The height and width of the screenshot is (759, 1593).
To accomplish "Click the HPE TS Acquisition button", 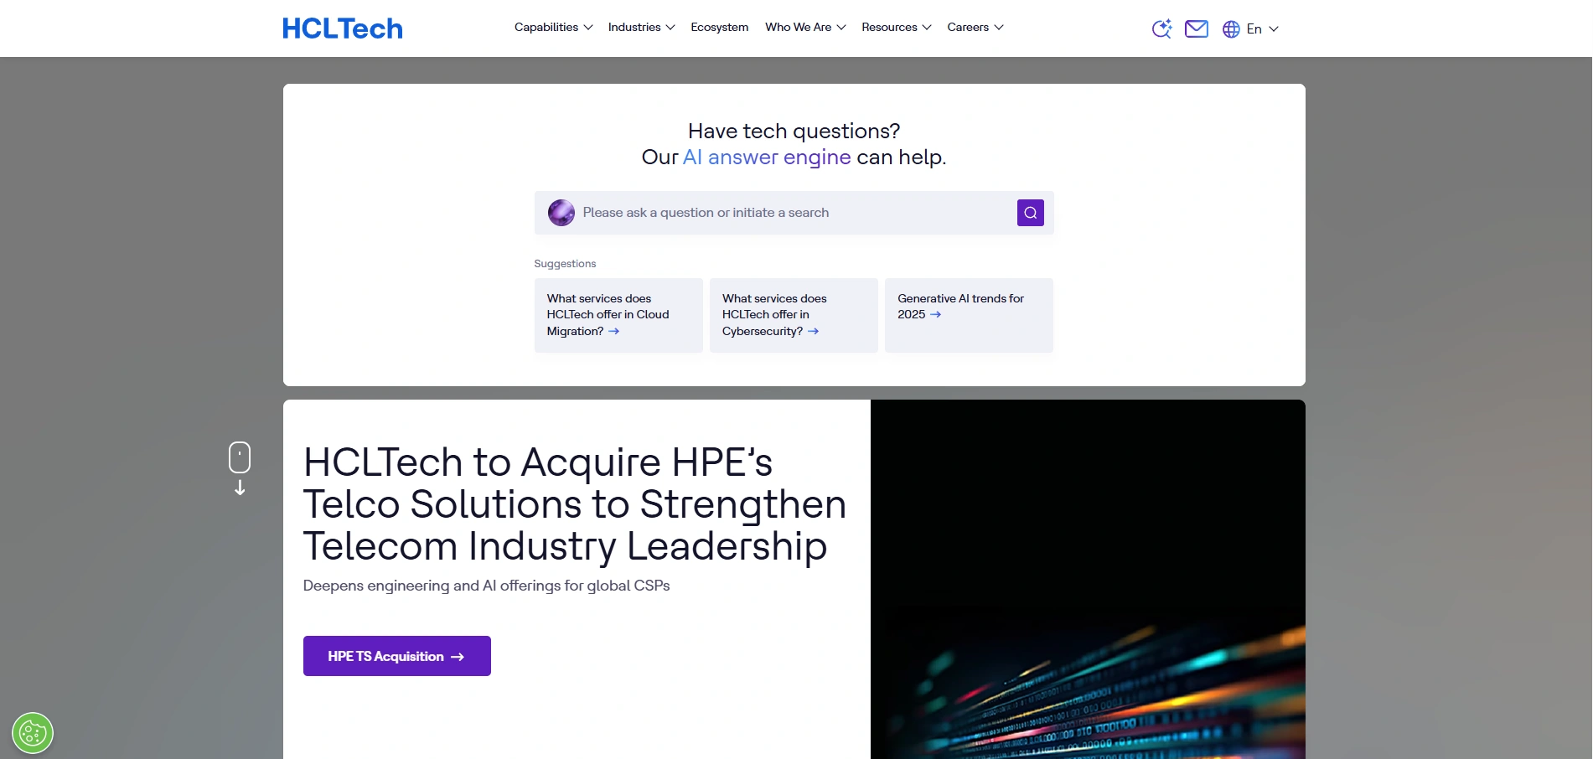I will 397,656.
